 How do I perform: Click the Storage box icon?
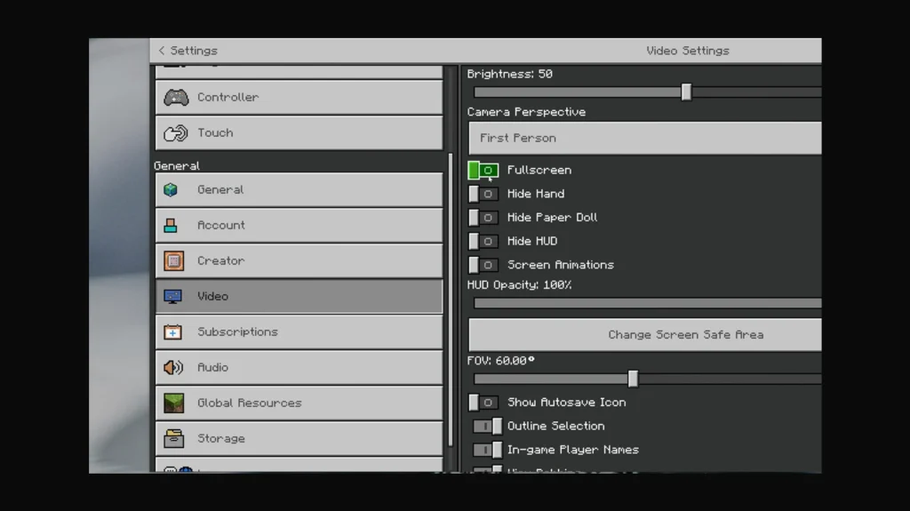pos(173,439)
